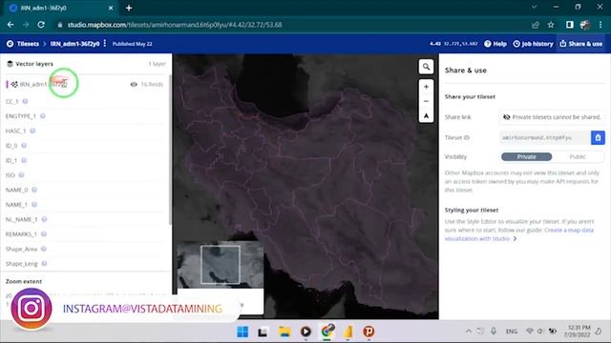This screenshot has width=611, height=343.
Task: Open the browser profile avatar
Action: 585,25
